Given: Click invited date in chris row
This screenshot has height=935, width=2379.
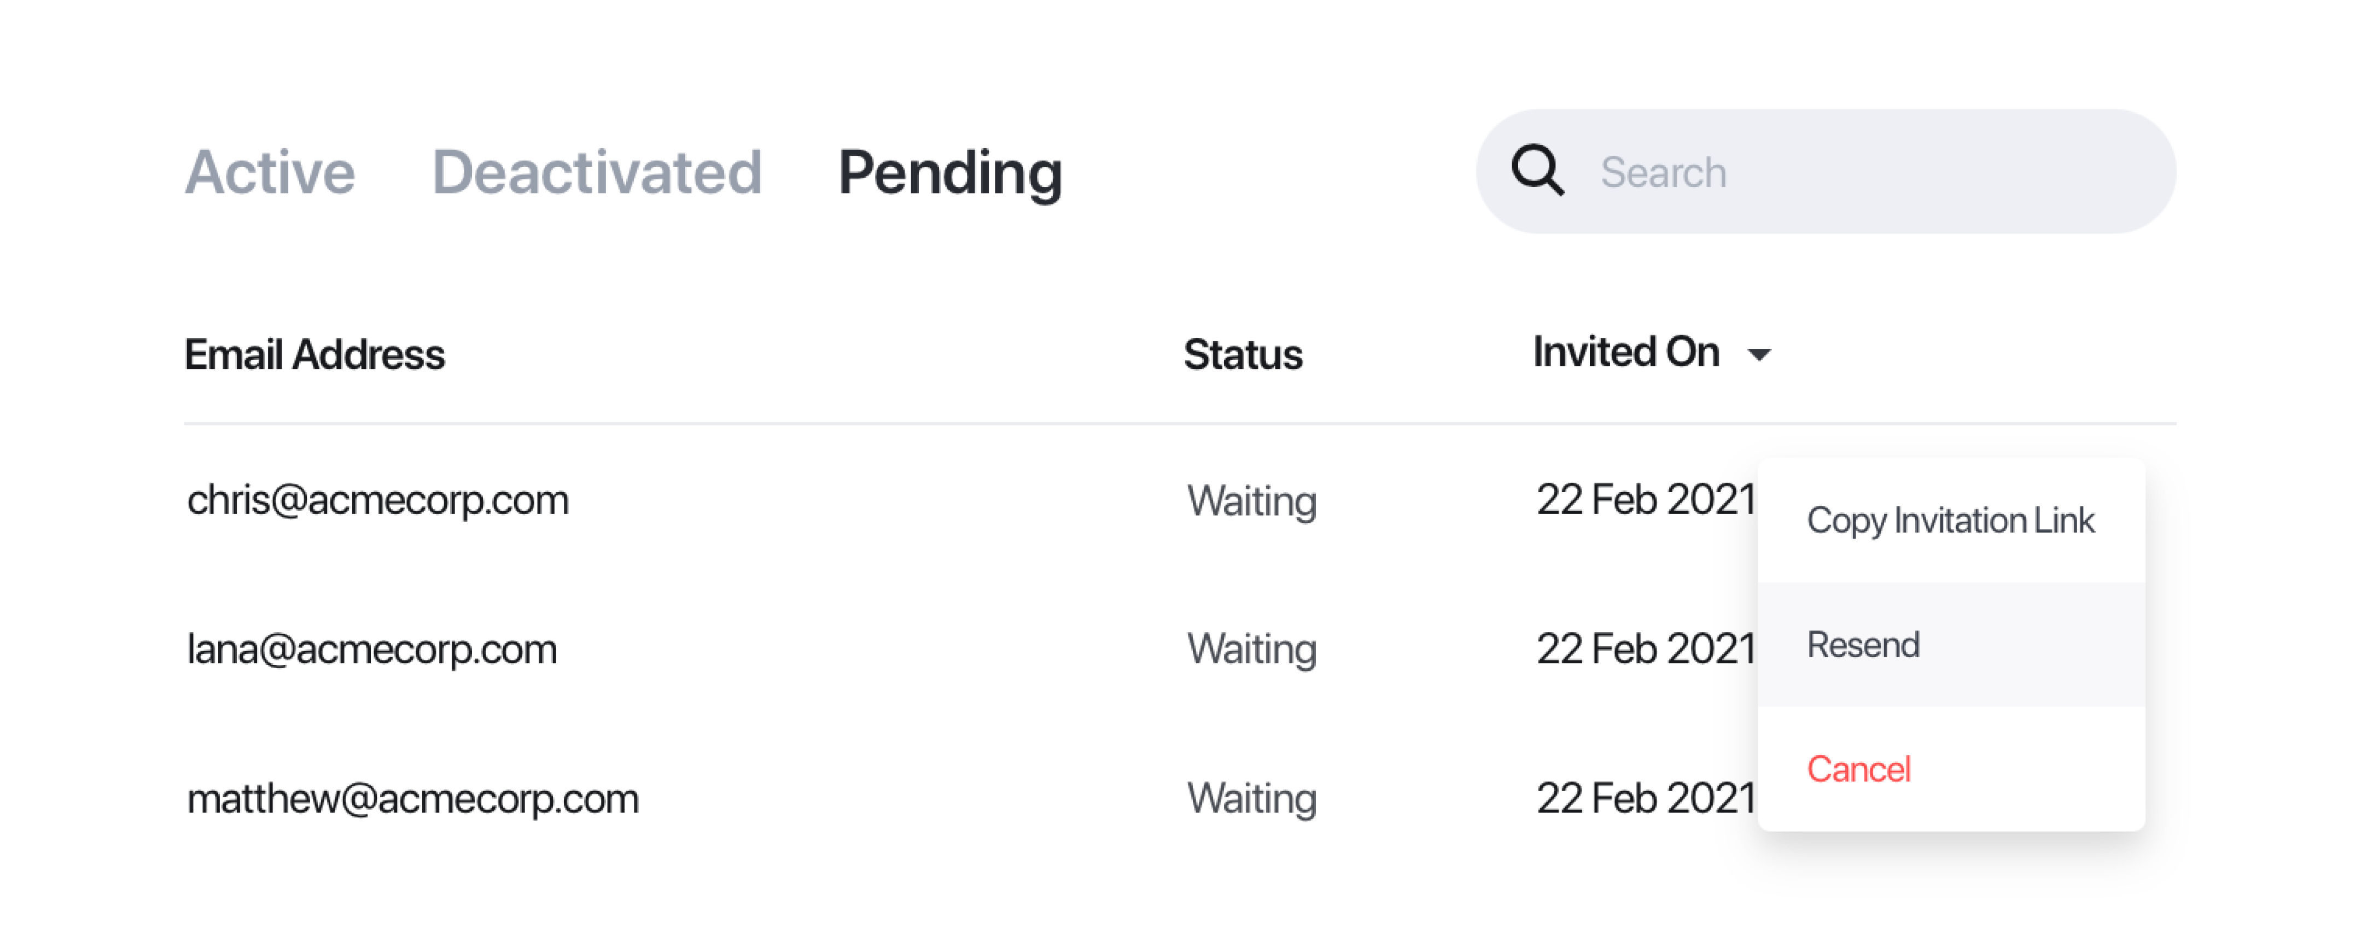Looking at the screenshot, I should tap(1646, 499).
